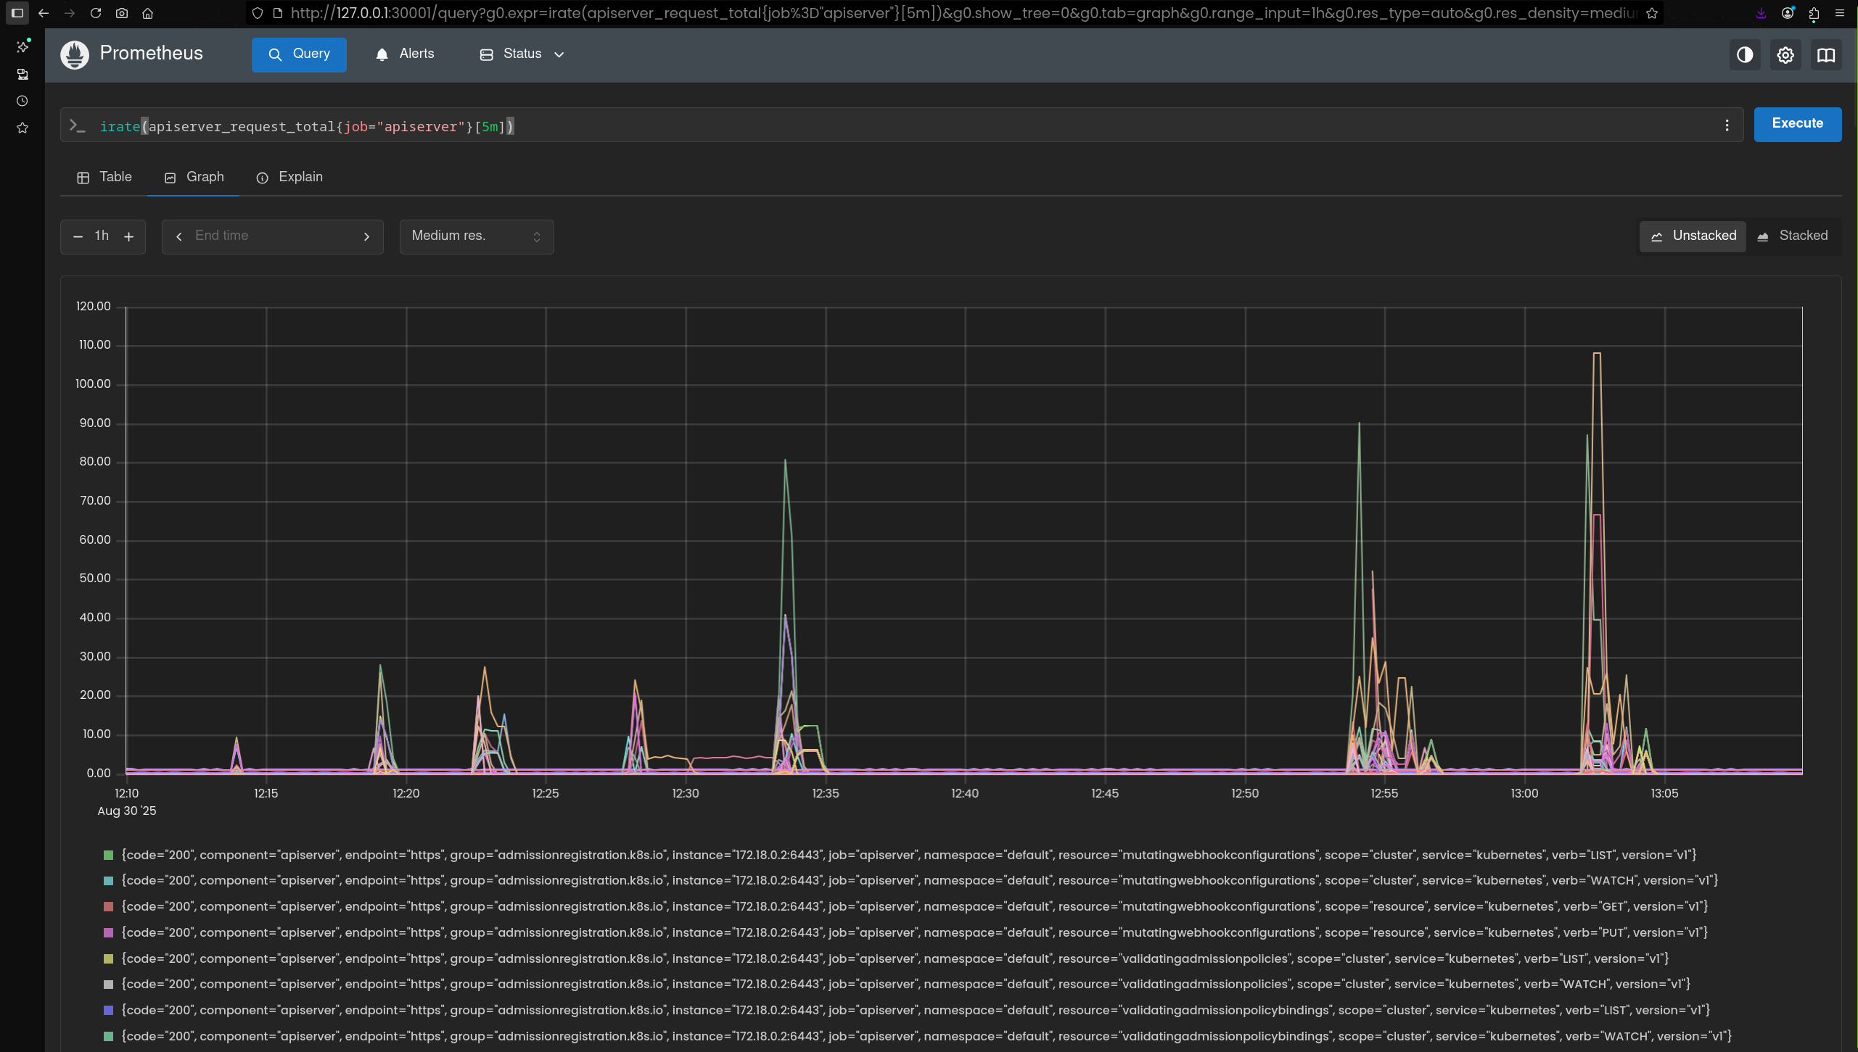
Task: Toggle the light/dark theme icon
Action: [1745, 55]
